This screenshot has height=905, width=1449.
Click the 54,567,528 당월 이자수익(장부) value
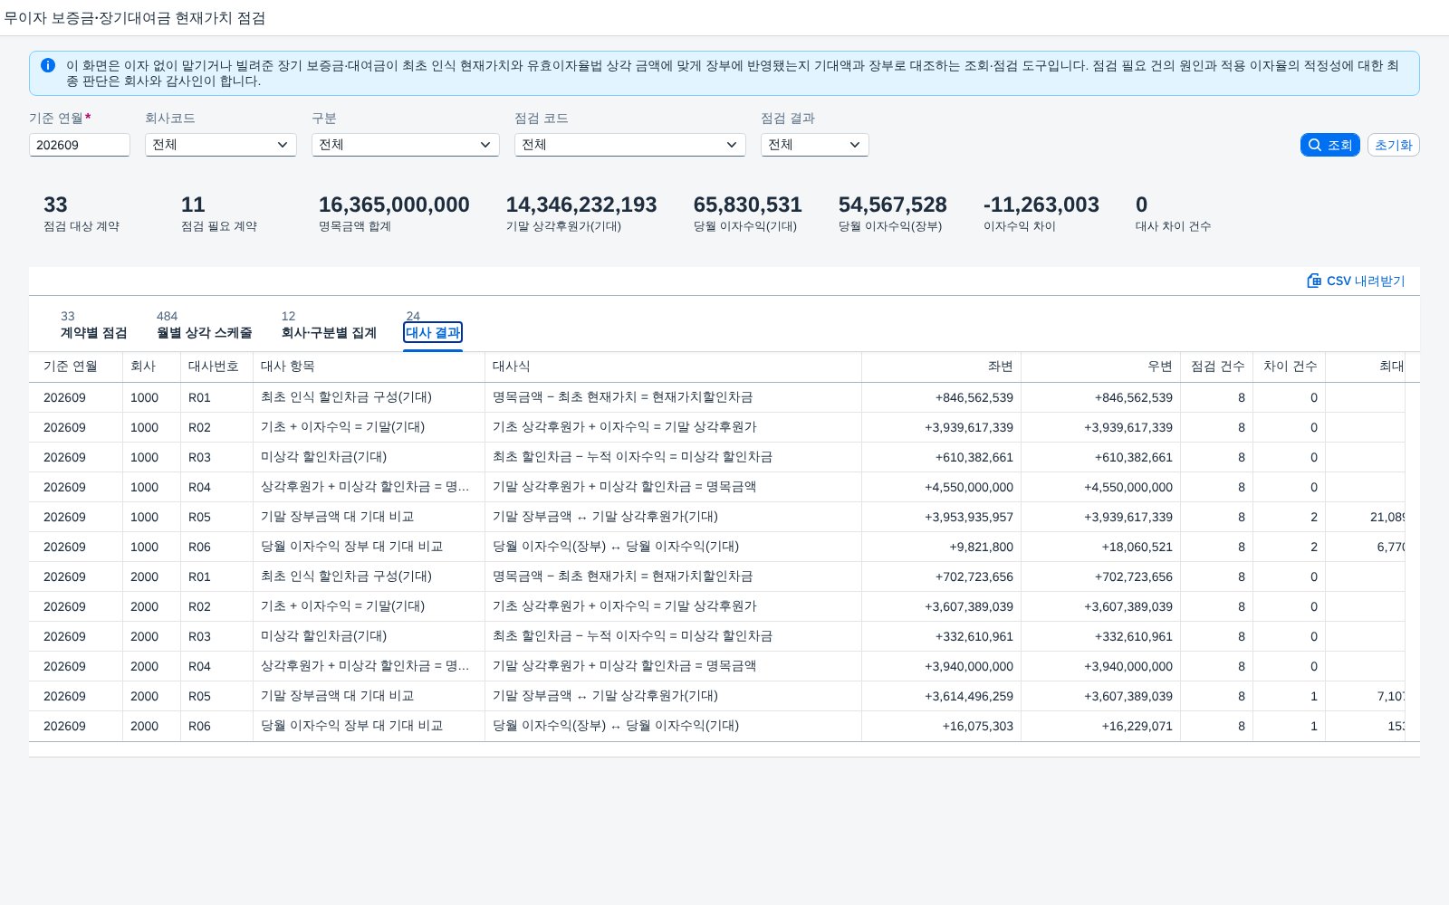coord(892,205)
